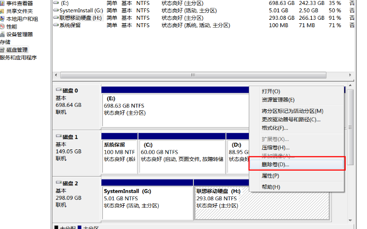
Task: Choose 删除卷(D)... from context menu
Action: tap(297, 164)
